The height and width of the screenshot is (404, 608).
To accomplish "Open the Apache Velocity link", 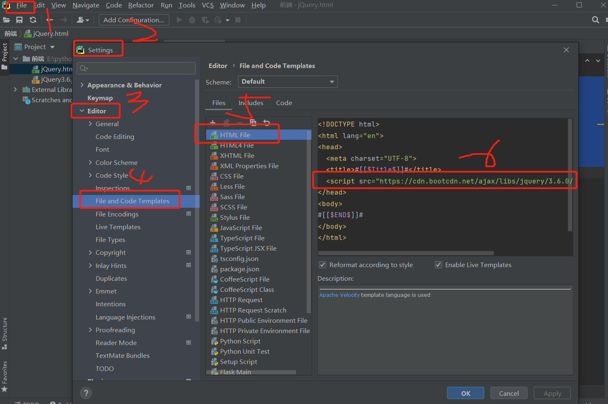I will click(339, 295).
